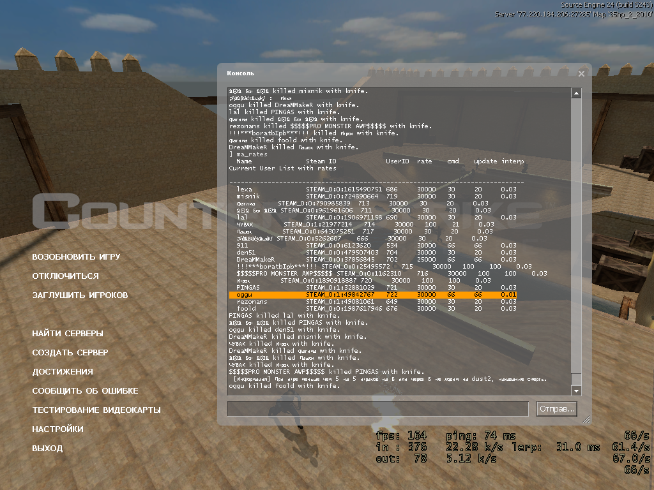Click the '] ma_rates' command line
Viewport: 654px width, 490px height.
[x=248, y=154]
